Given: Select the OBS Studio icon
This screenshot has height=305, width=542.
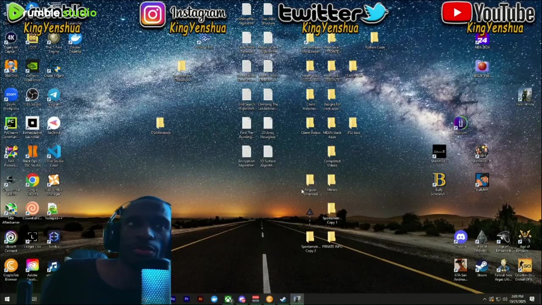Looking at the screenshot, I should tap(32, 97).
